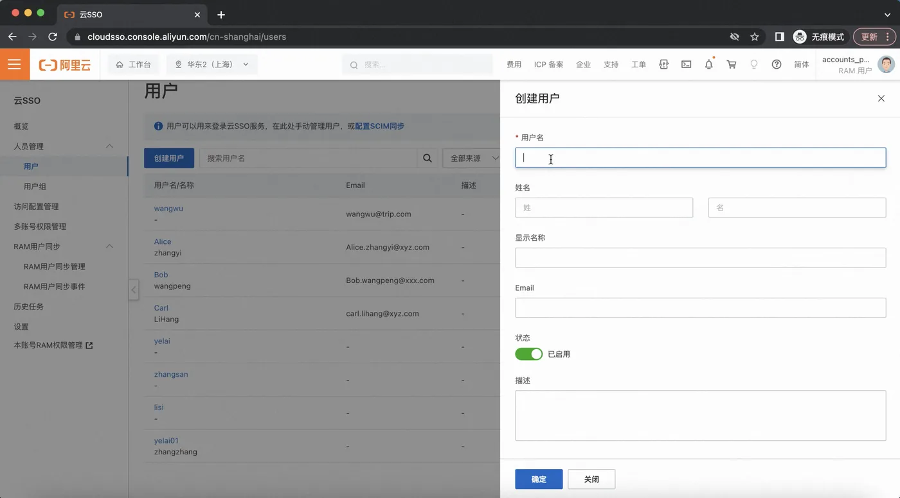Open a new browser tab
The width and height of the screenshot is (900, 498).
click(x=221, y=14)
